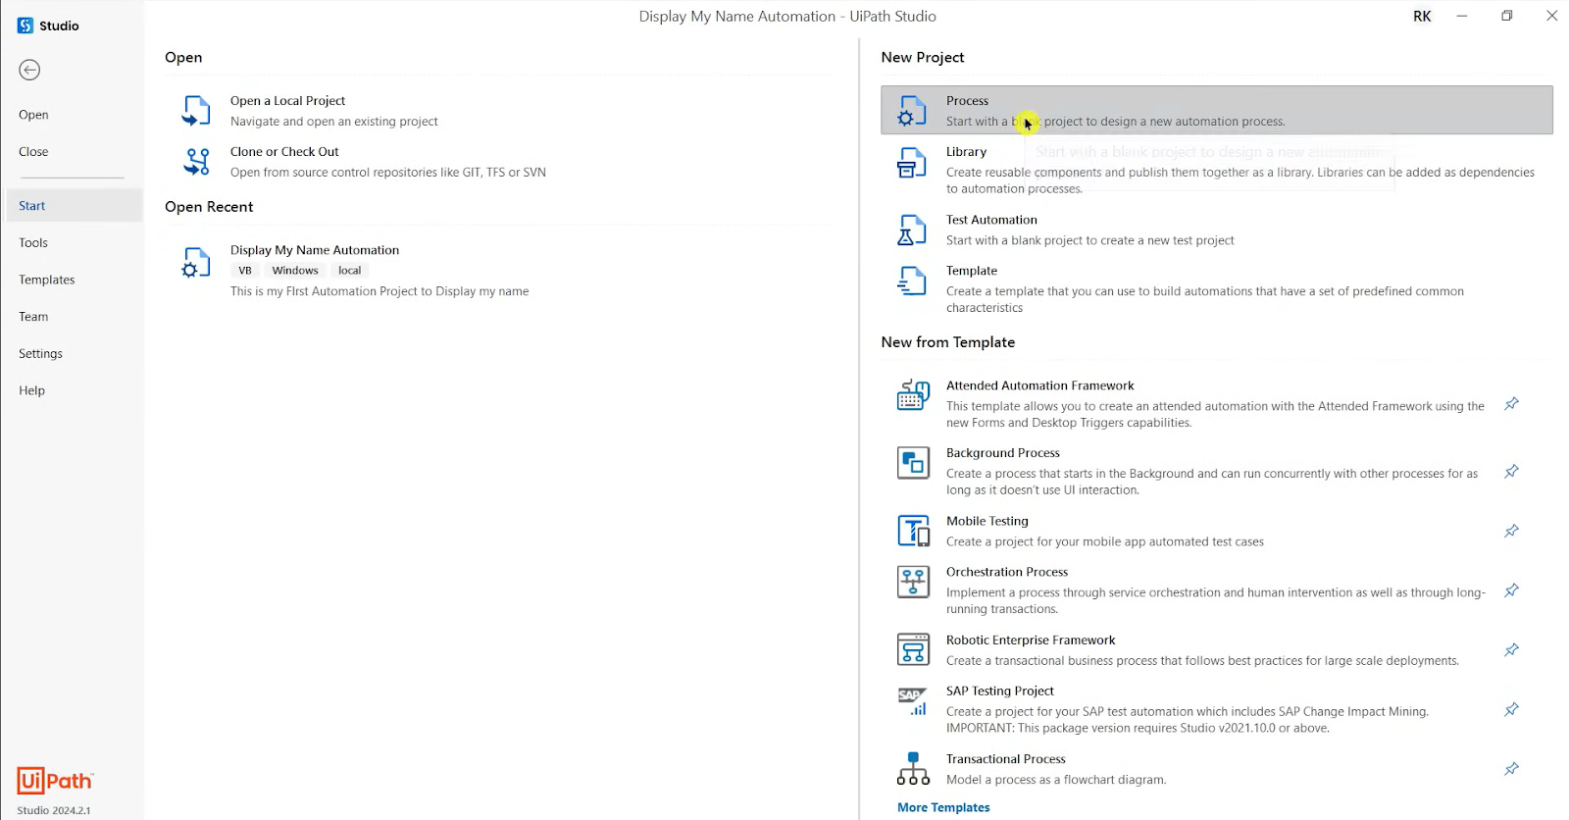Screen dimensions: 1569x820
Task: Click the Studio logo icon at top left
Action: (x=25, y=26)
